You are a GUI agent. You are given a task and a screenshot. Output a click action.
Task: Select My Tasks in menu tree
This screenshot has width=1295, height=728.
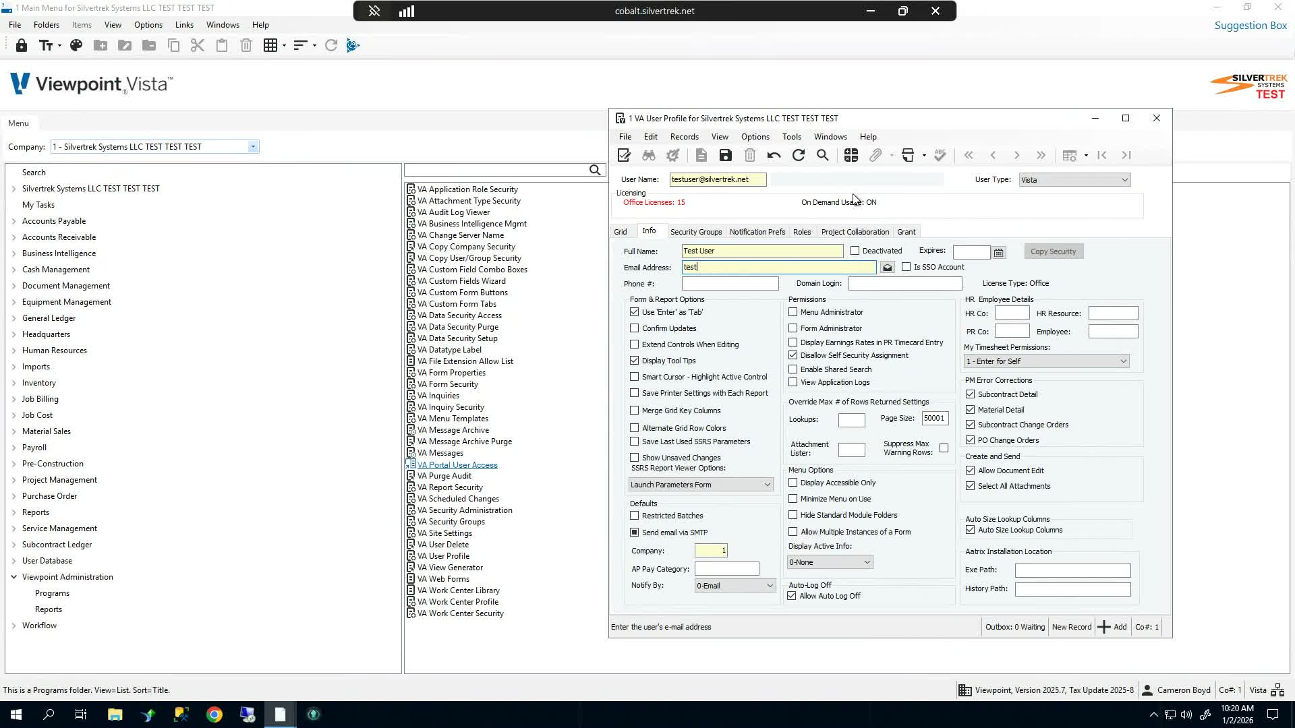pyautogui.click(x=38, y=205)
